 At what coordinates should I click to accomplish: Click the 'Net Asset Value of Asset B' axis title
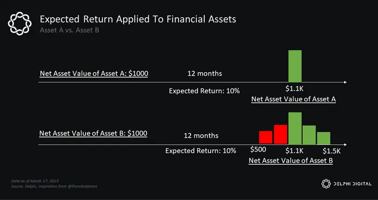pyautogui.click(x=291, y=161)
